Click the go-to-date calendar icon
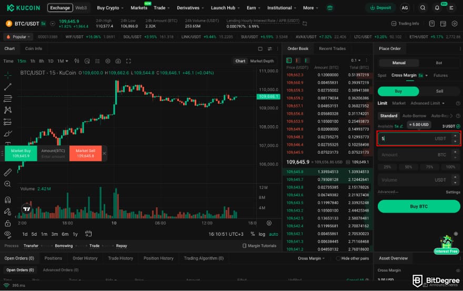This screenshot has height=291, width=463. (x=88, y=234)
